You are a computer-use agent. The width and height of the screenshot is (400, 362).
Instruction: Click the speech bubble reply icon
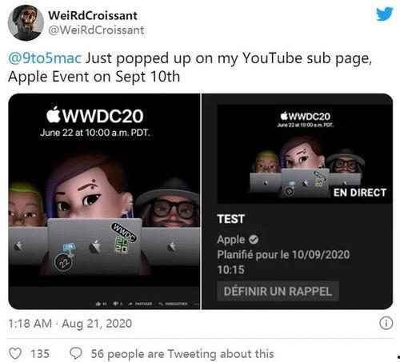pos(76,354)
